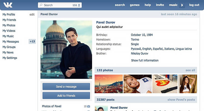Play music with the header play button

coord(182,5)
